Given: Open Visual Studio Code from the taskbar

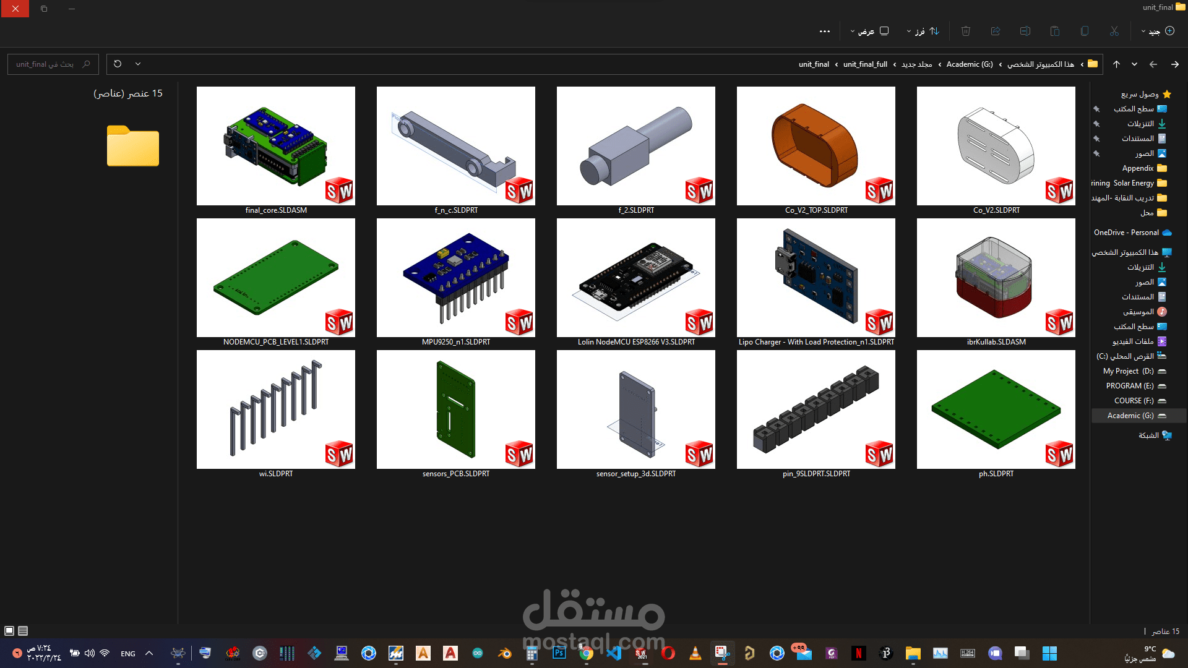Looking at the screenshot, I should pyautogui.click(x=614, y=653).
